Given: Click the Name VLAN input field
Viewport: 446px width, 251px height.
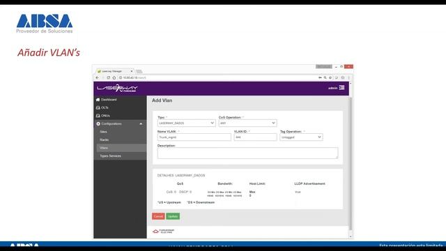Looking at the screenshot, I should tap(194, 137).
